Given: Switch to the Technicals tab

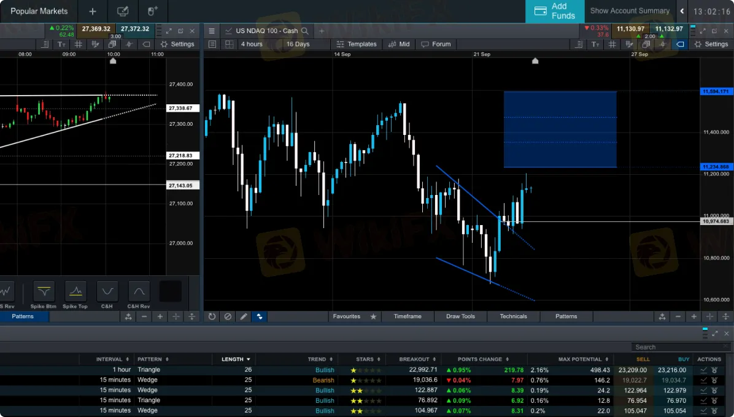Looking at the screenshot, I should click(x=513, y=316).
